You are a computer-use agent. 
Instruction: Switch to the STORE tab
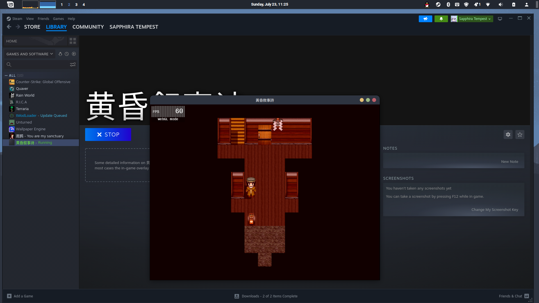click(32, 27)
